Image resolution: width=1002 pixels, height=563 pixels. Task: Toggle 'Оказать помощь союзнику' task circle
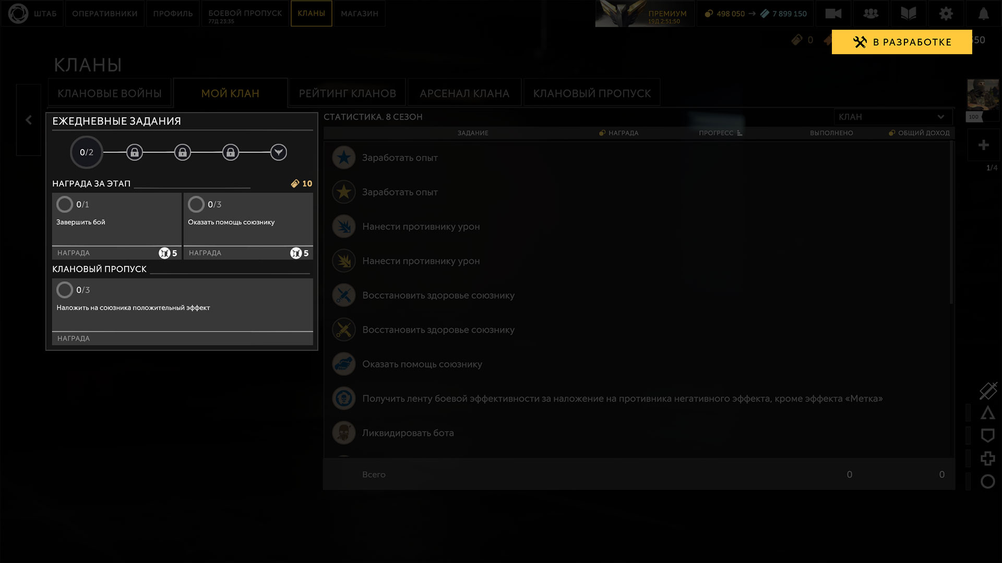196,204
